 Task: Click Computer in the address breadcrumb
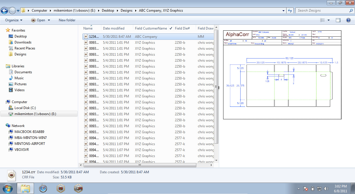39,11
